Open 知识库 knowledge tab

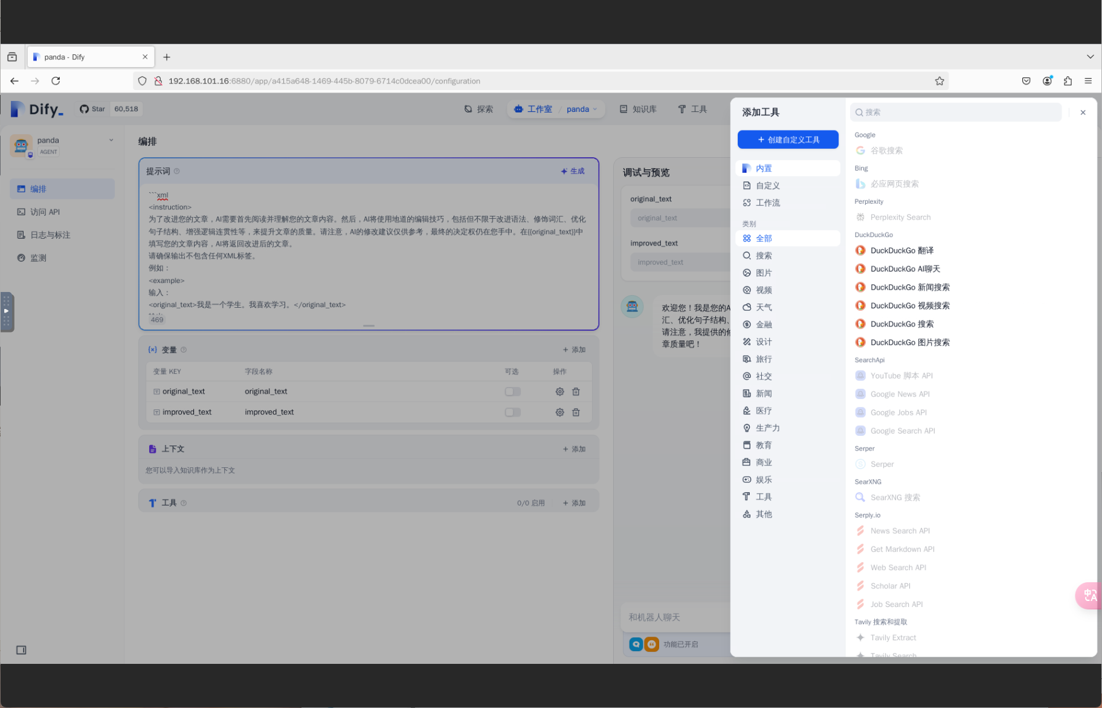(638, 109)
